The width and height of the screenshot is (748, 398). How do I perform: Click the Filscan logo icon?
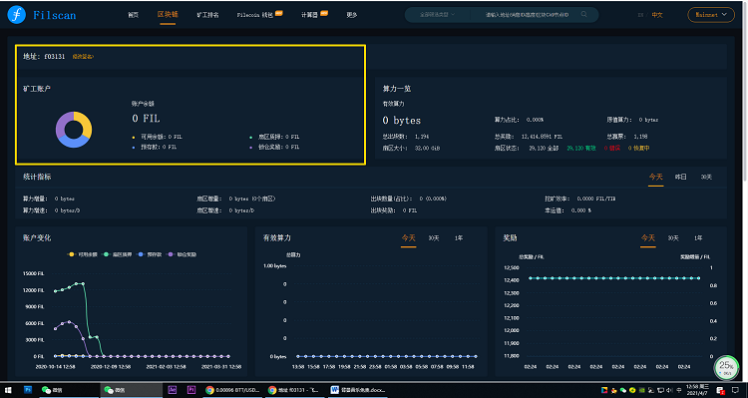pyautogui.click(x=16, y=15)
